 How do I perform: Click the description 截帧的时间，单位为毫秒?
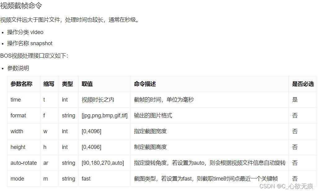coord(164,100)
